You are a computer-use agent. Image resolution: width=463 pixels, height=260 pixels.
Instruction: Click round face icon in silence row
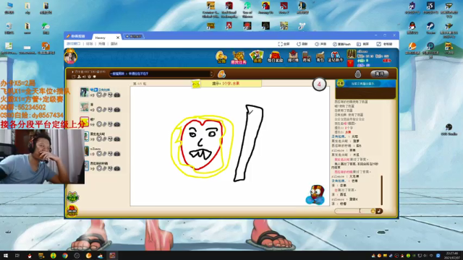click(99, 154)
